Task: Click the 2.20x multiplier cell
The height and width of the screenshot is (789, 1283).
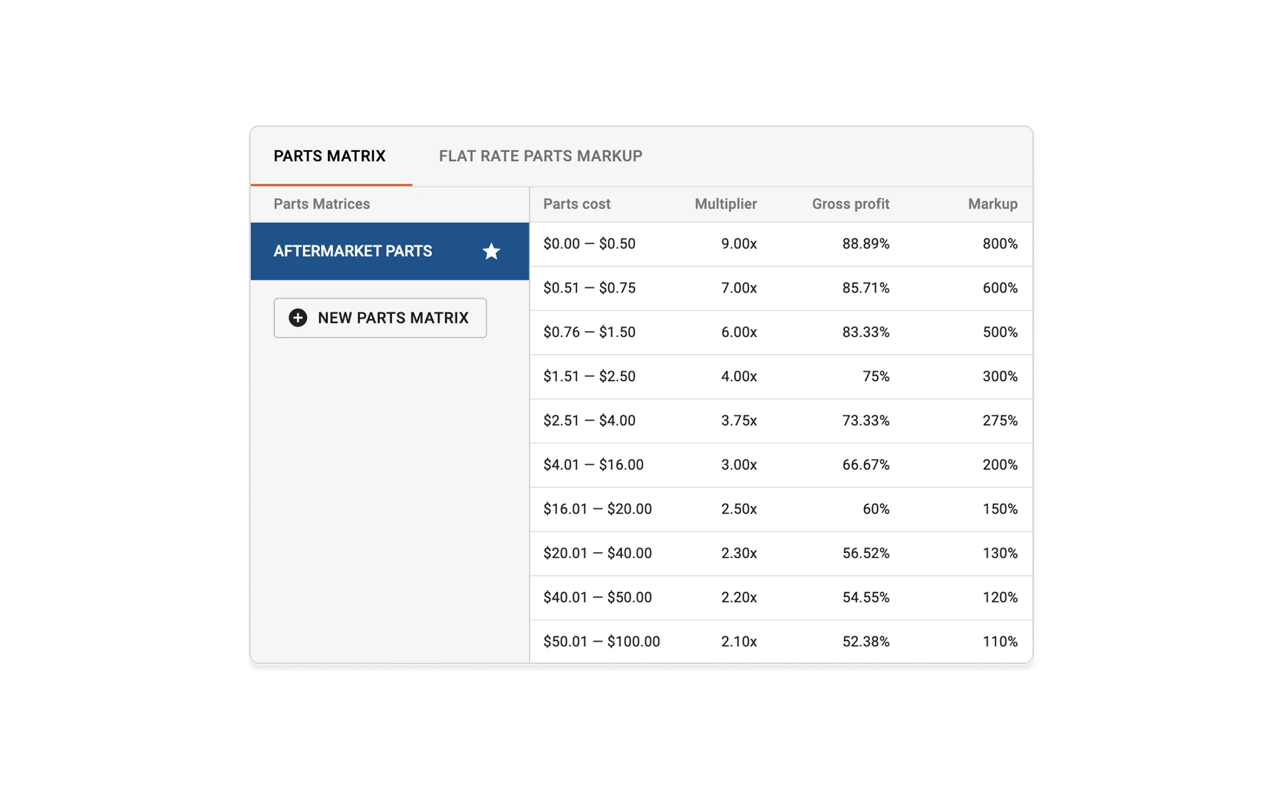Action: pos(739,598)
